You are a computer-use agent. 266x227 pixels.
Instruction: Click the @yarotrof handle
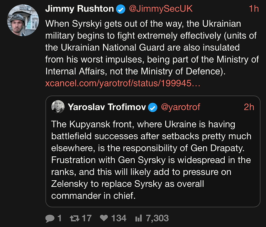pos(180,107)
